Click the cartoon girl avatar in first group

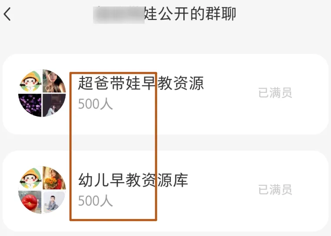[30, 81]
